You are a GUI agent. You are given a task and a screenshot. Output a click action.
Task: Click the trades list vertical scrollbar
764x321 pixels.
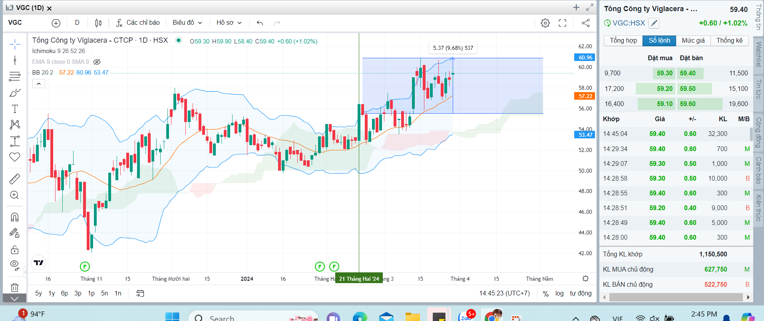(752, 134)
